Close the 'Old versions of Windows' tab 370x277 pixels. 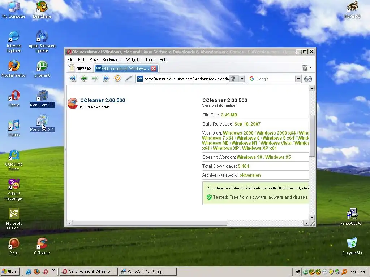(x=154, y=69)
